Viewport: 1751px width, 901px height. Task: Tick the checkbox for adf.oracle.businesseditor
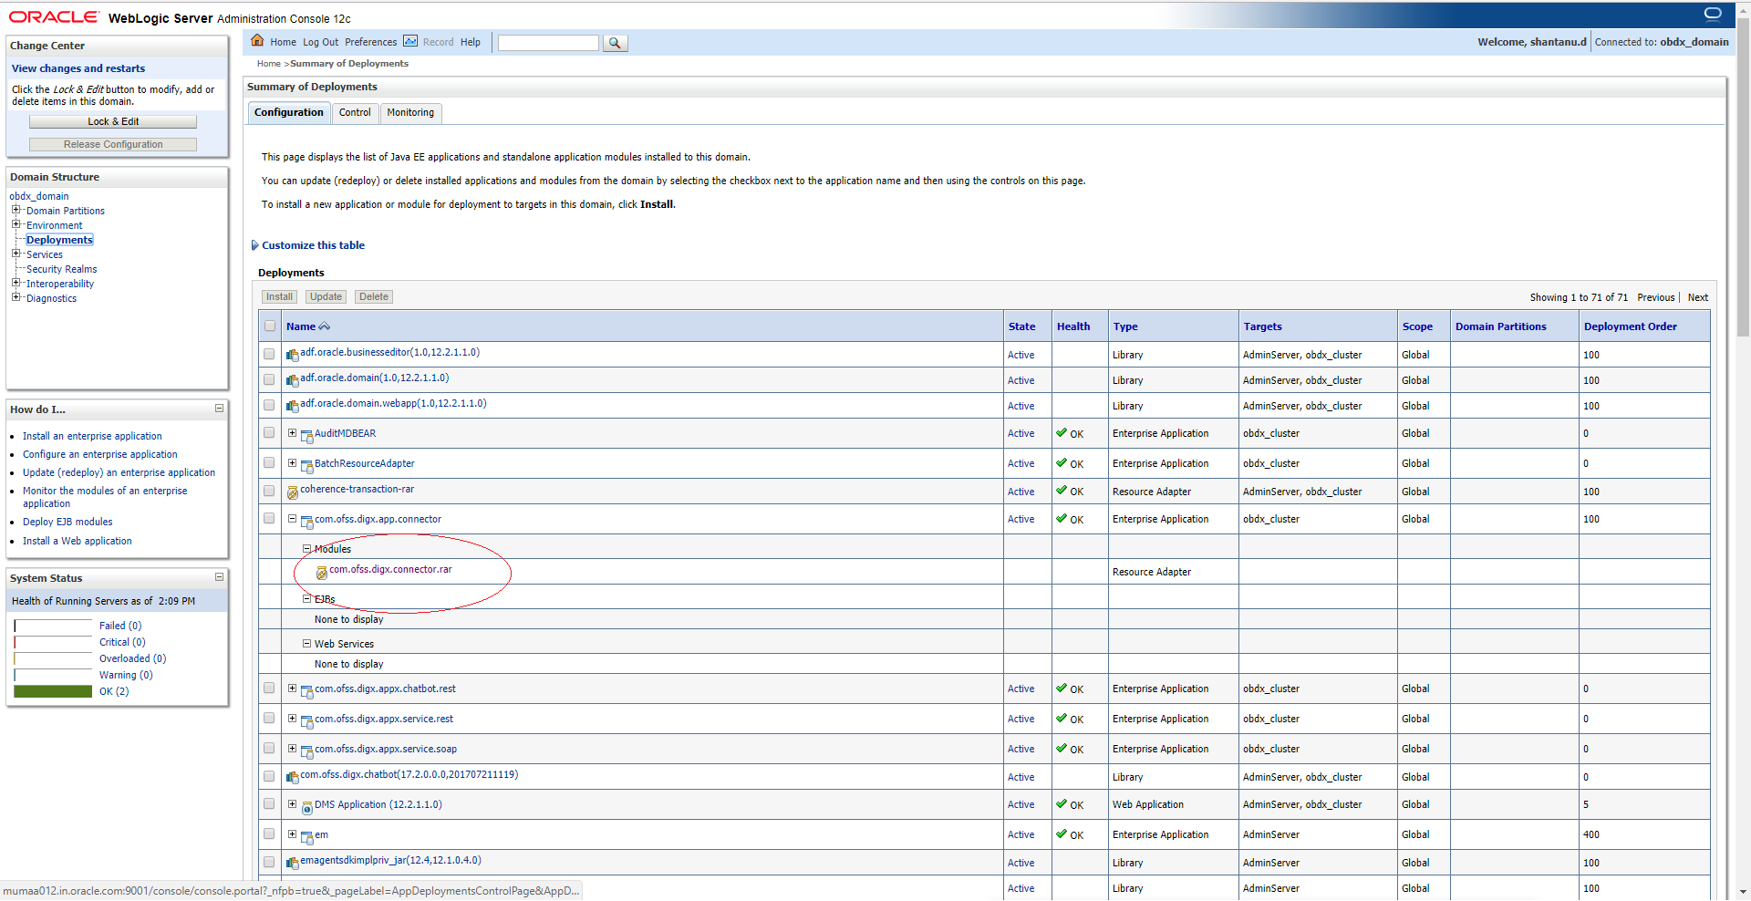click(269, 354)
